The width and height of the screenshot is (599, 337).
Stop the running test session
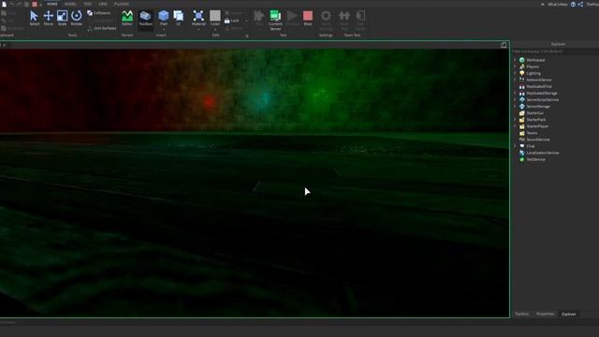pyautogui.click(x=308, y=18)
